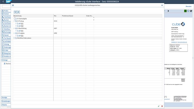Click the folder icon of Workflow Ende setzen
This screenshot has height=109, width=194.
(x=16, y=38)
